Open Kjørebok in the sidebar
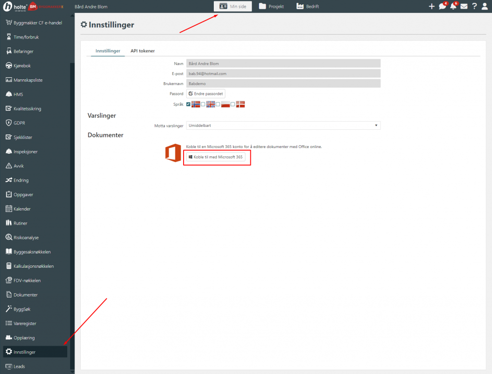The width and height of the screenshot is (492, 374). pyautogui.click(x=22, y=66)
